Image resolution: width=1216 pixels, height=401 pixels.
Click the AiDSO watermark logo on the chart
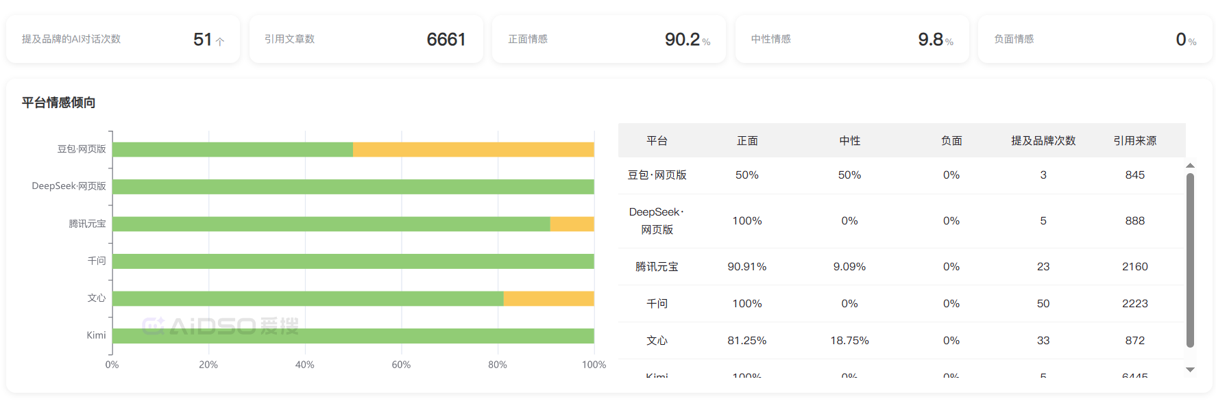[x=220, y=326]
